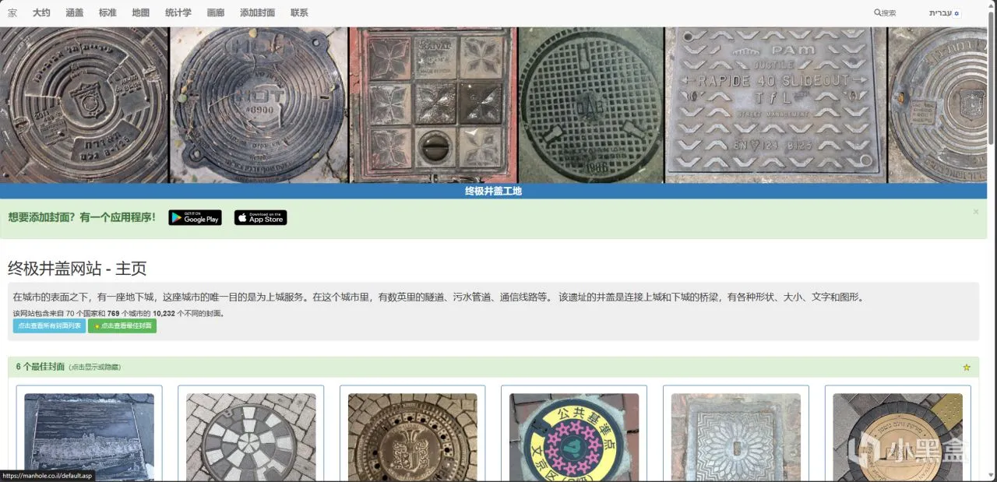Open the white-segment round cover thumbnail
997x482 pixels.
pyautogui.click(x=251, y=437)
